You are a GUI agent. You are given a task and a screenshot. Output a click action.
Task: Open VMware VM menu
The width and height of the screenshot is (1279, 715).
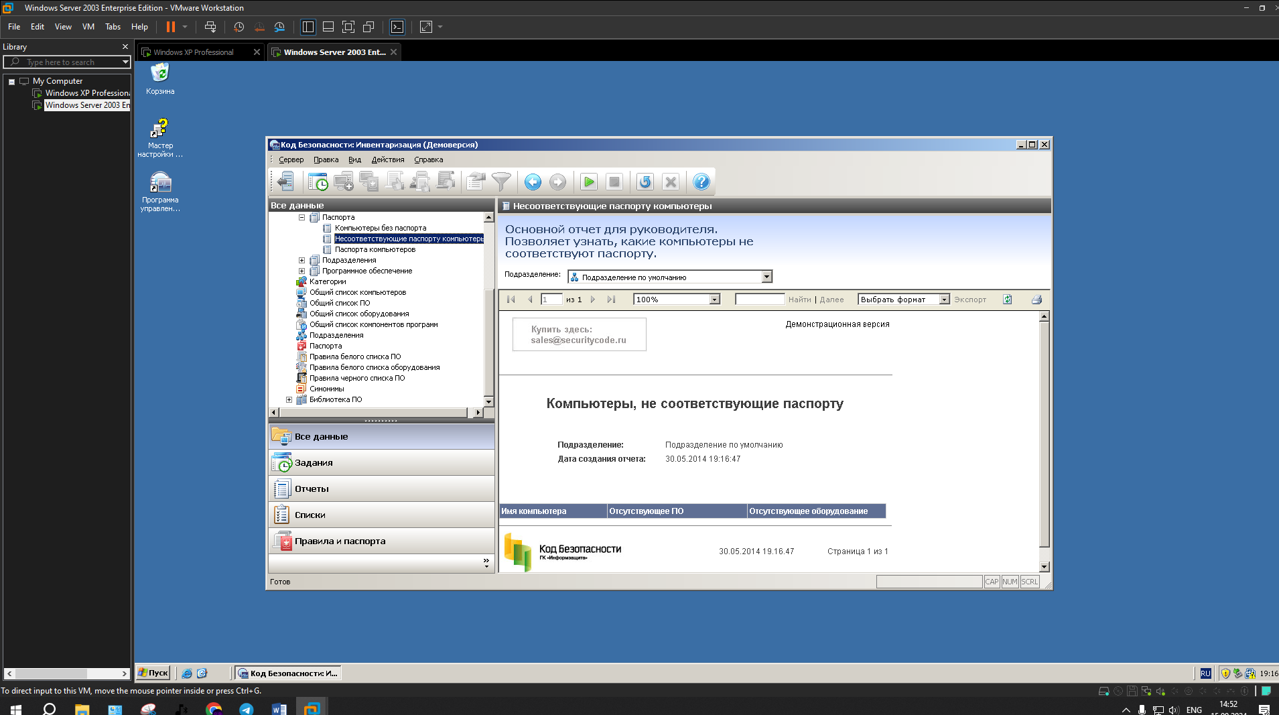[x=88, y=27]
